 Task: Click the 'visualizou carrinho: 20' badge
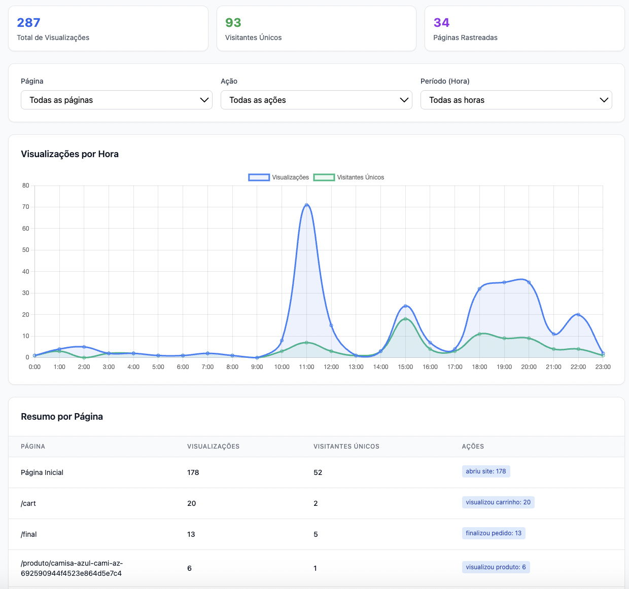pyautogui.click(x=498, y=502)
